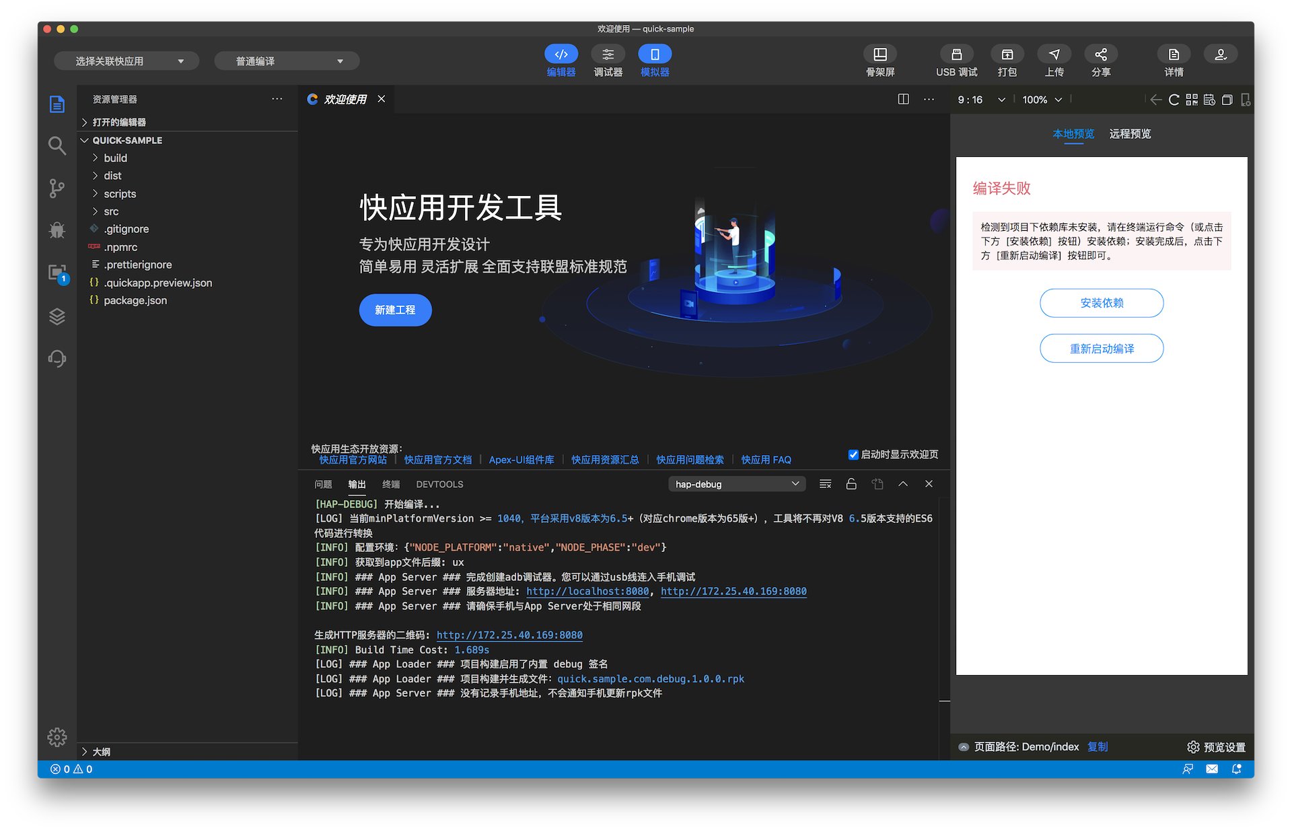Open the 选择关联快应用 dropdown

coord(127,61)
